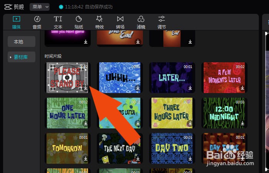
Task: Download the wide The End clip
Action: pos(138,42)
